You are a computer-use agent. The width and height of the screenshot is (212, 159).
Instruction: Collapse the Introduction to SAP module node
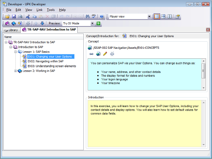tap(11, 47)
